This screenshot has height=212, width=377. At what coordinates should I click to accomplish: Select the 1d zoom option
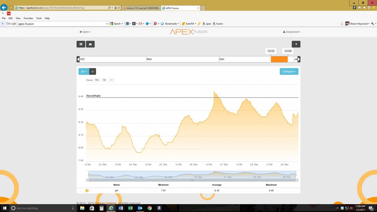point(104,80)
